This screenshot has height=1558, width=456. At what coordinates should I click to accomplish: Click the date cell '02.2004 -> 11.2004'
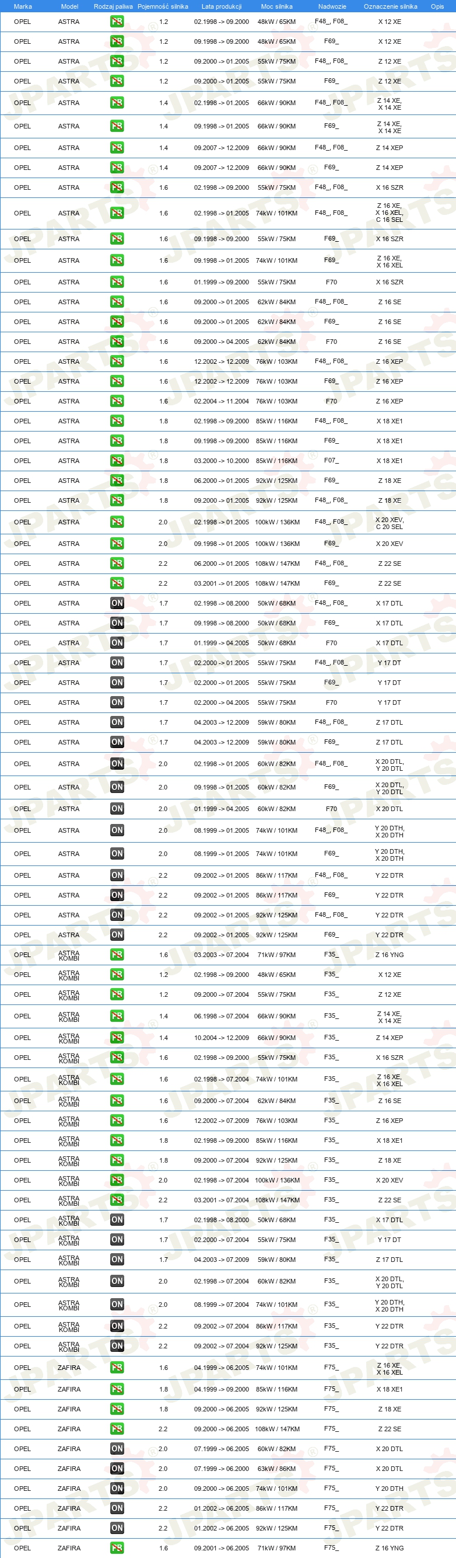221,401
